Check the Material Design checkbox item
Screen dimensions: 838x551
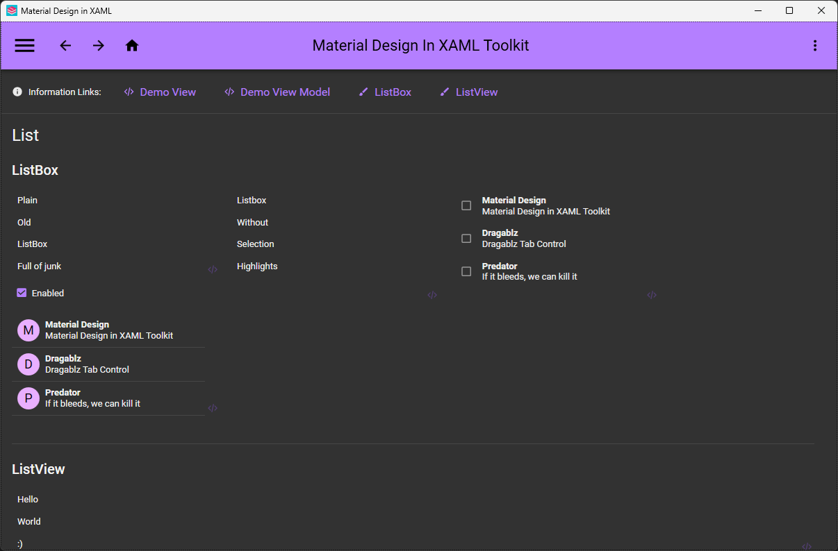466,205
